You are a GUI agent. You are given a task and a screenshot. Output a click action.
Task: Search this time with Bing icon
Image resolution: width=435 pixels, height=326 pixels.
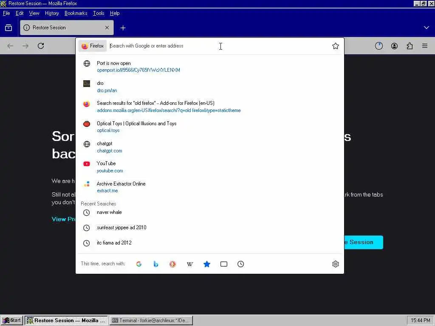(155, 264)
